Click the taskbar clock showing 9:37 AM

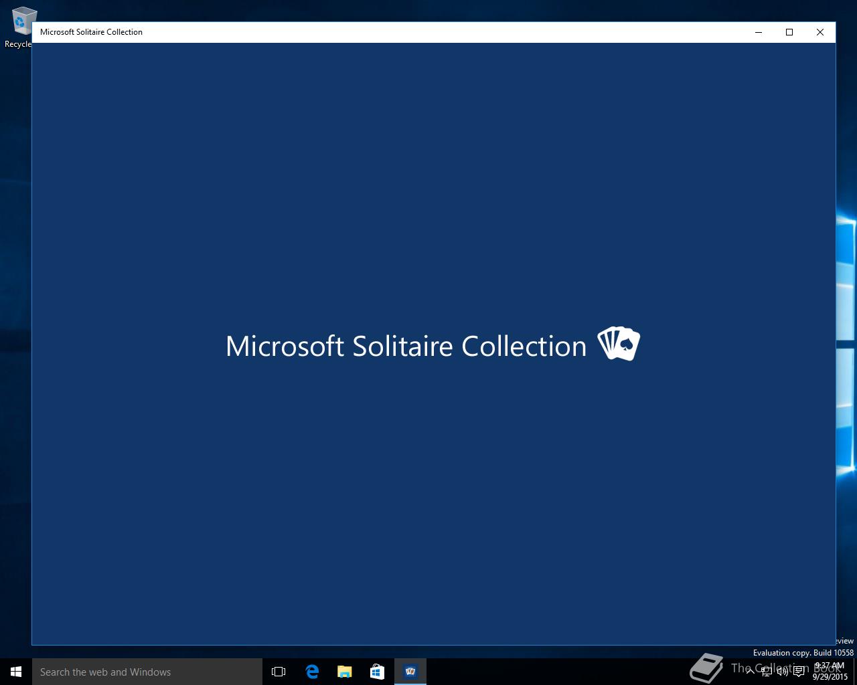coord(830,671)
